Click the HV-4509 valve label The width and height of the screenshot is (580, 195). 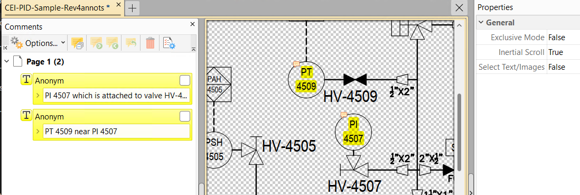point(350,97)
